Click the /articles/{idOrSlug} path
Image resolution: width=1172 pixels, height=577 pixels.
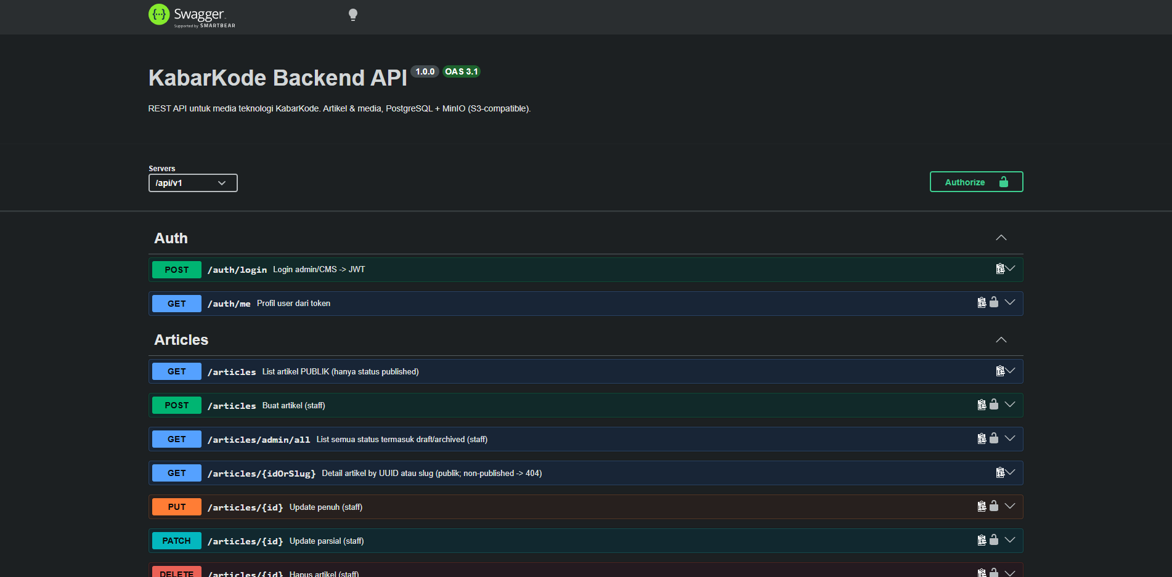tap(262, 474)
